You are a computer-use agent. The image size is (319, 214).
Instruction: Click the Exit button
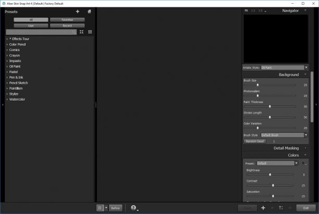(306, 208)
